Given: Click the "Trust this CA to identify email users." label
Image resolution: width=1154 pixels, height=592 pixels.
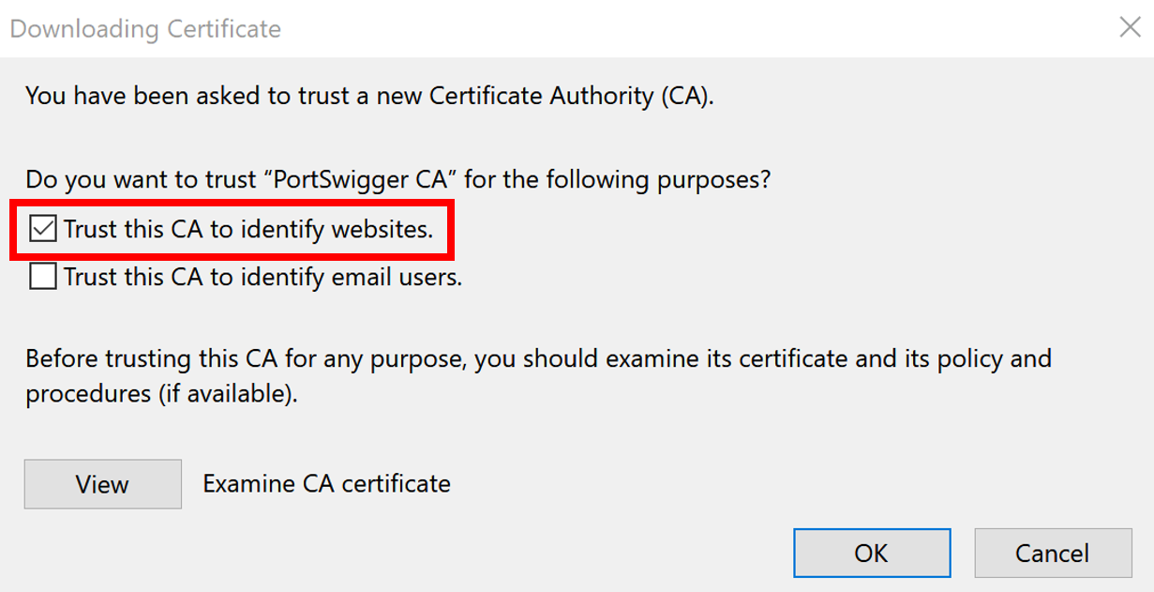Looking at the screenshot, I should 262,277.
